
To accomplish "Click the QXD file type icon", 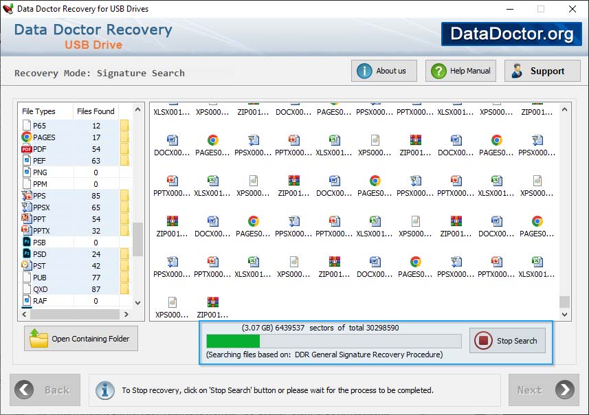I will (27, 289).
